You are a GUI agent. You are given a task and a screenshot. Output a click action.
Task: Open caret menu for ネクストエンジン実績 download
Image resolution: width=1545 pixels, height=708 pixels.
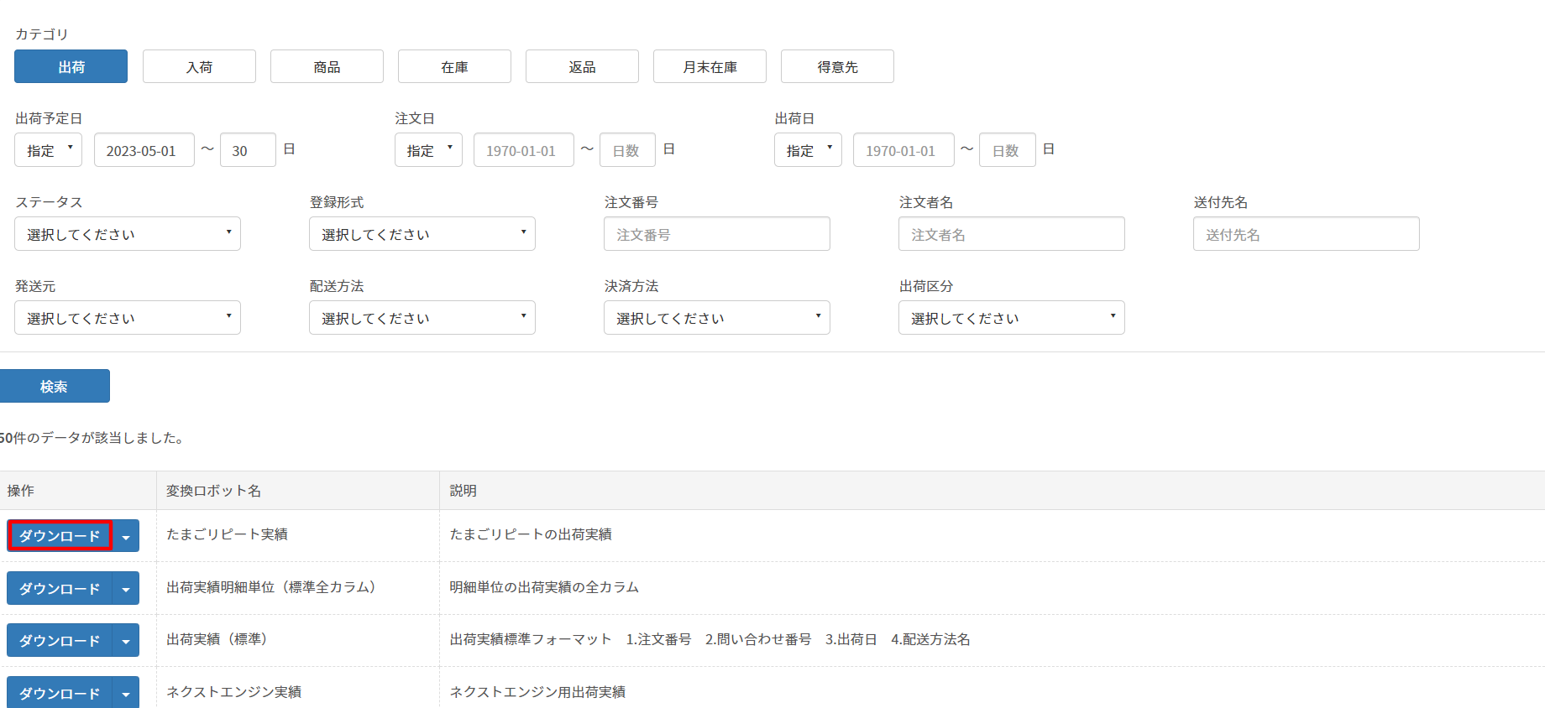126,693
